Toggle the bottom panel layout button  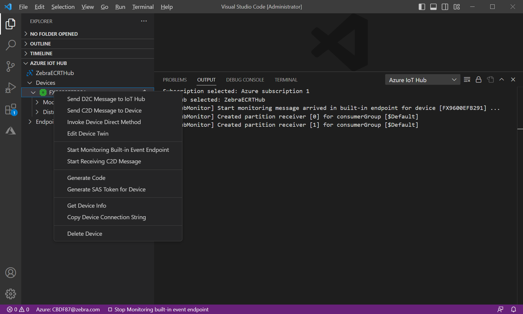click(433, 7)
